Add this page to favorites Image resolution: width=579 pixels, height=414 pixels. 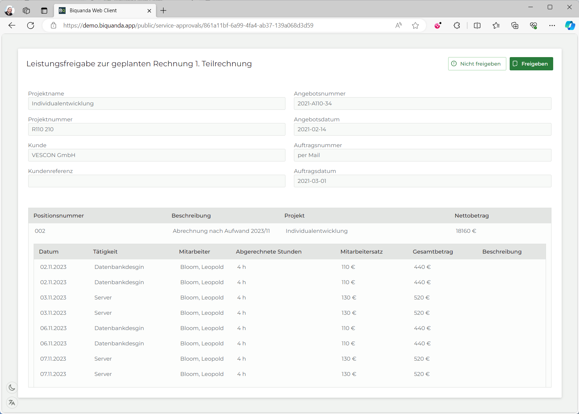[415, 25]
